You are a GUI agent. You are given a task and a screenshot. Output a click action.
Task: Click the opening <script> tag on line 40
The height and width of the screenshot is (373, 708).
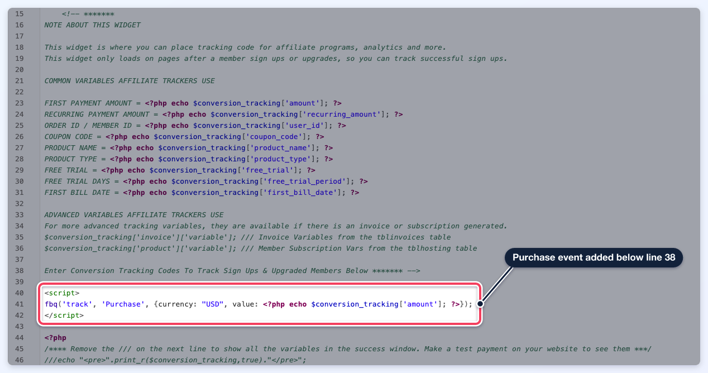point(62,293)
